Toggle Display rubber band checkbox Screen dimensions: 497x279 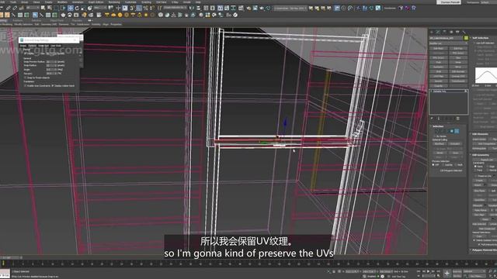click(x=53, y=86)
